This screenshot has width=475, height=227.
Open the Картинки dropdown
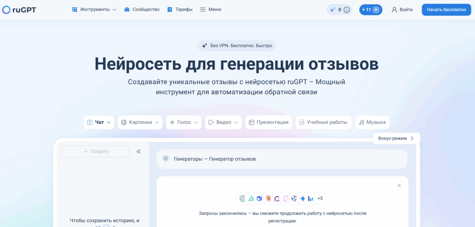pos(140,122)
